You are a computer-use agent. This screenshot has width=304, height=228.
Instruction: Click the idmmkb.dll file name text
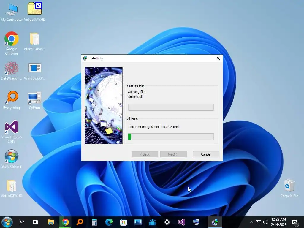[135, 97]
